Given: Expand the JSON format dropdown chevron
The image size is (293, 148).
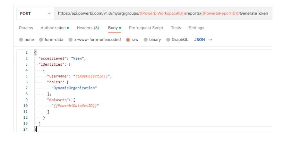Looking at the screenshot, I should tap(211, 40).
